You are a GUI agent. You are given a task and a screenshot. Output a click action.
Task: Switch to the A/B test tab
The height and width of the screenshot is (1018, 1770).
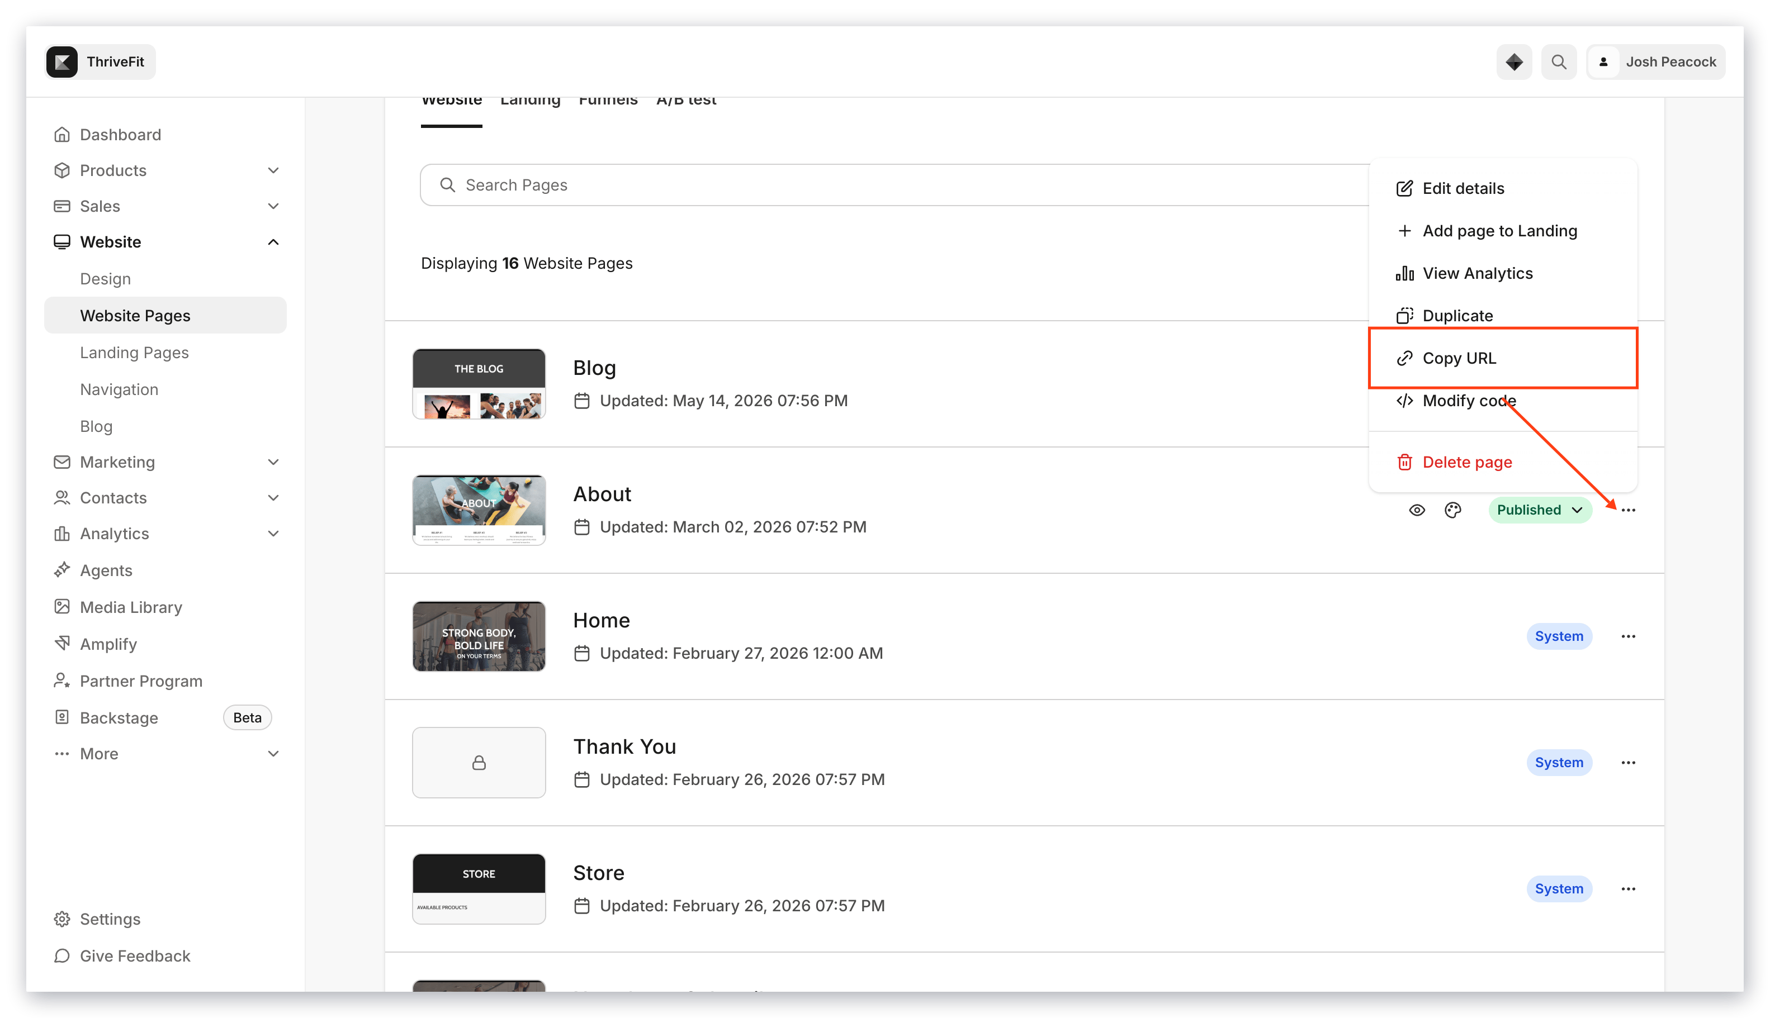(x=685, y=102)
